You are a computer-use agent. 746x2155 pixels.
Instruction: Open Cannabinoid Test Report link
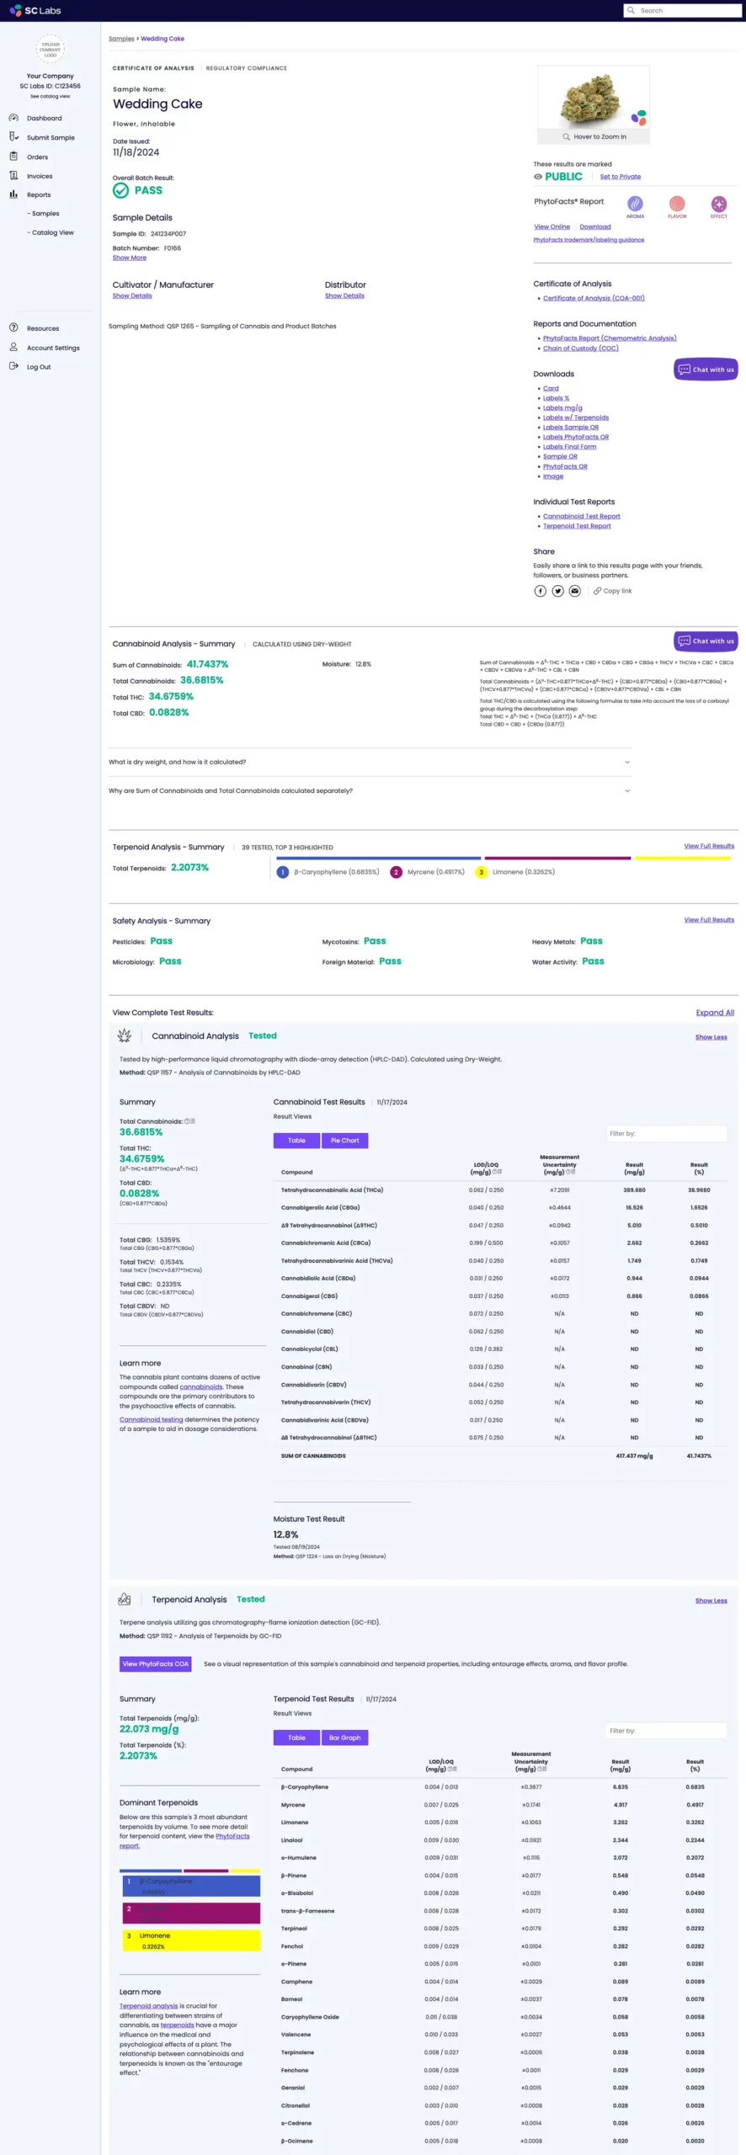582,516
